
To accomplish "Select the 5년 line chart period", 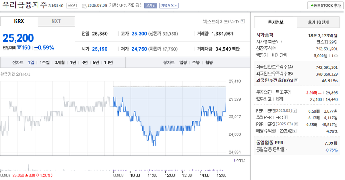I will coord(96,62).
